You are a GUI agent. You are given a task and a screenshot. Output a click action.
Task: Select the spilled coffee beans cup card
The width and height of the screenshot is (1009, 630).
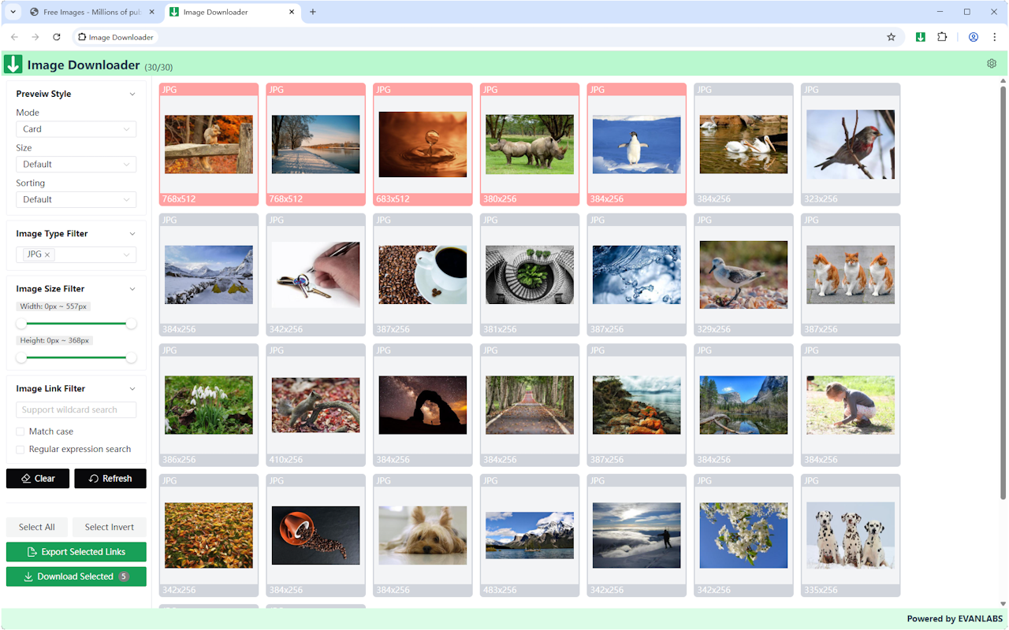click(316, 535)
